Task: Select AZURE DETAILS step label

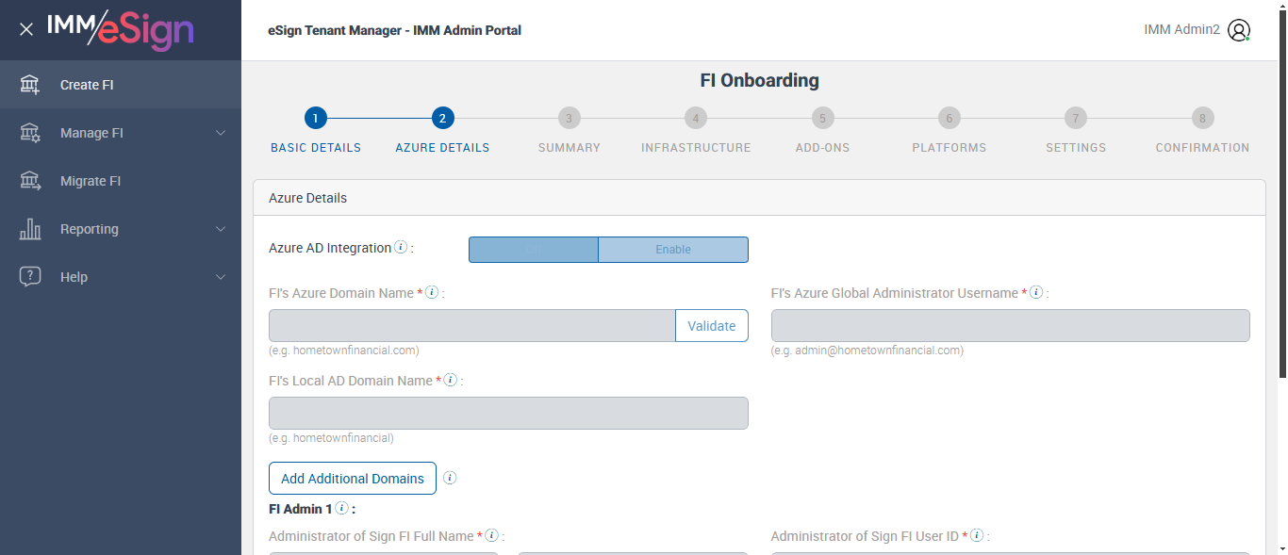Action: 442,148
